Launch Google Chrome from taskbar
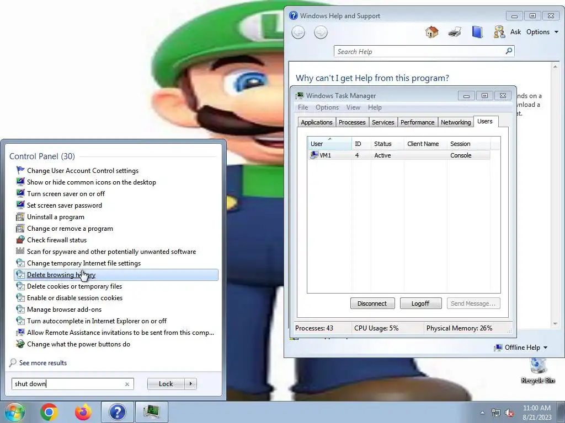 (49, 412)
